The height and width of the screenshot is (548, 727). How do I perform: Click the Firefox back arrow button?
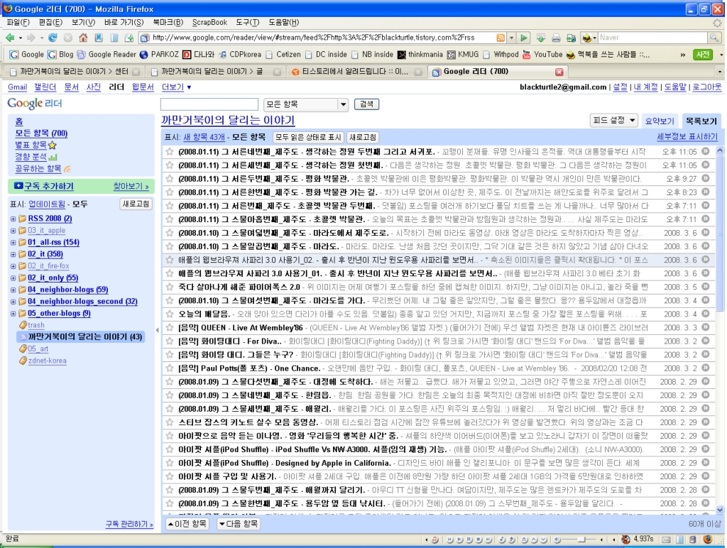[x=10, y=38]
